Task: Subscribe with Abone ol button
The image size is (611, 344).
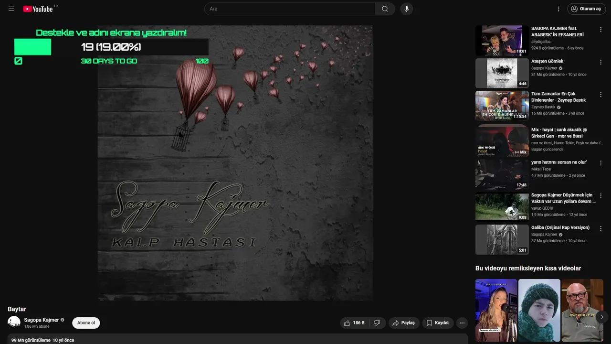Action: coord(86,323)
